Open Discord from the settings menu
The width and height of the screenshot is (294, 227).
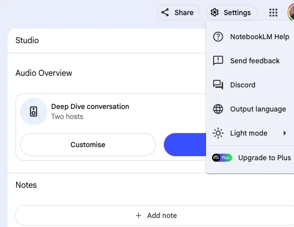coord(250,85)
